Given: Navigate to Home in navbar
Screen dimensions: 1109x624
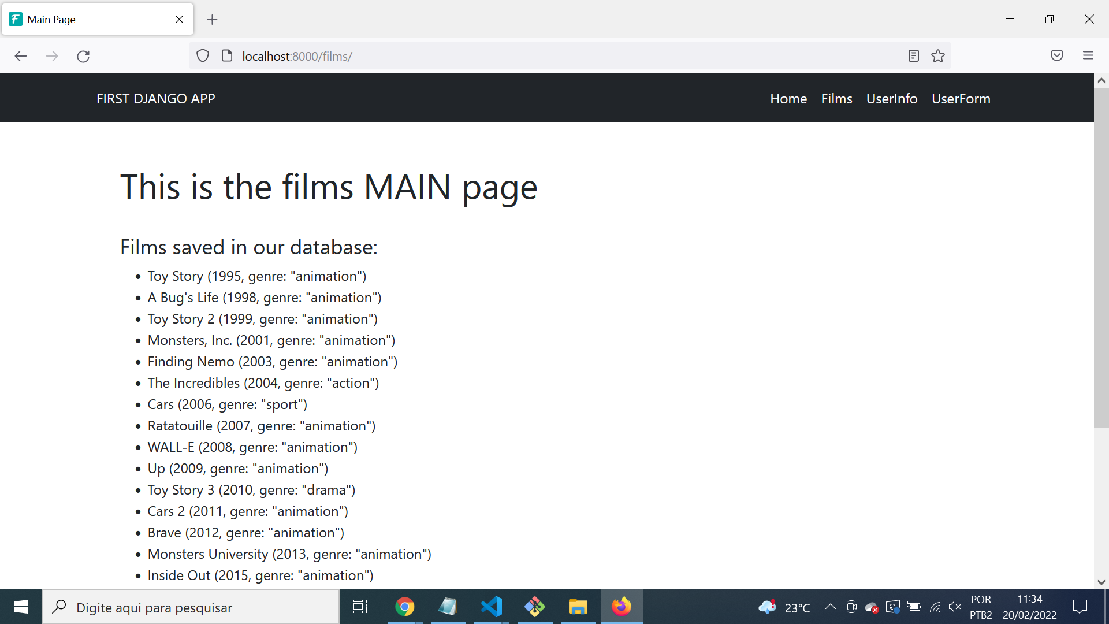Looking at the screenshot, I should pos(788,99).
